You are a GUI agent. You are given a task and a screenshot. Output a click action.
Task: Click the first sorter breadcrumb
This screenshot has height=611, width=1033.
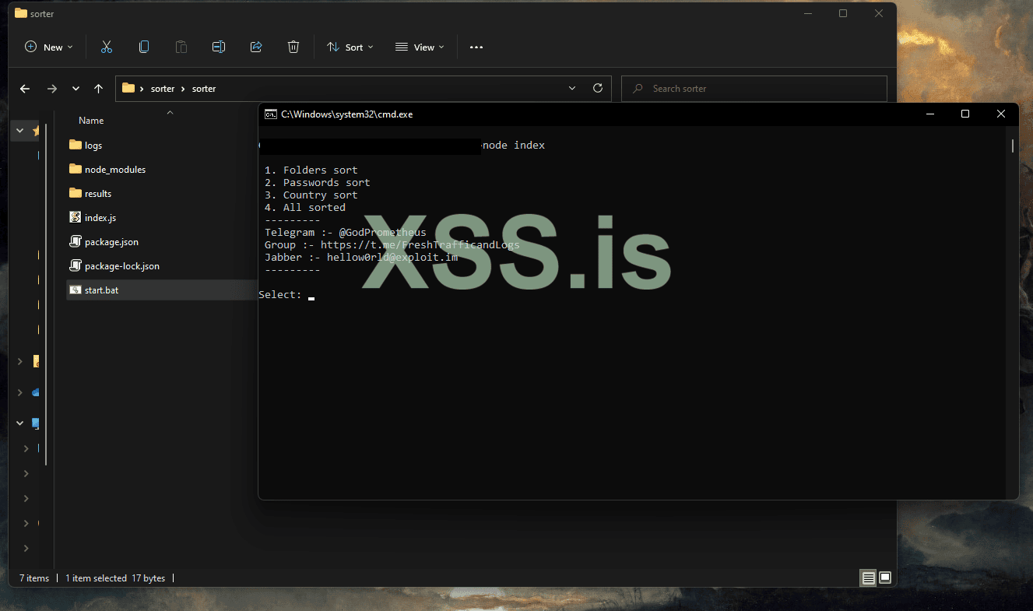163,89
